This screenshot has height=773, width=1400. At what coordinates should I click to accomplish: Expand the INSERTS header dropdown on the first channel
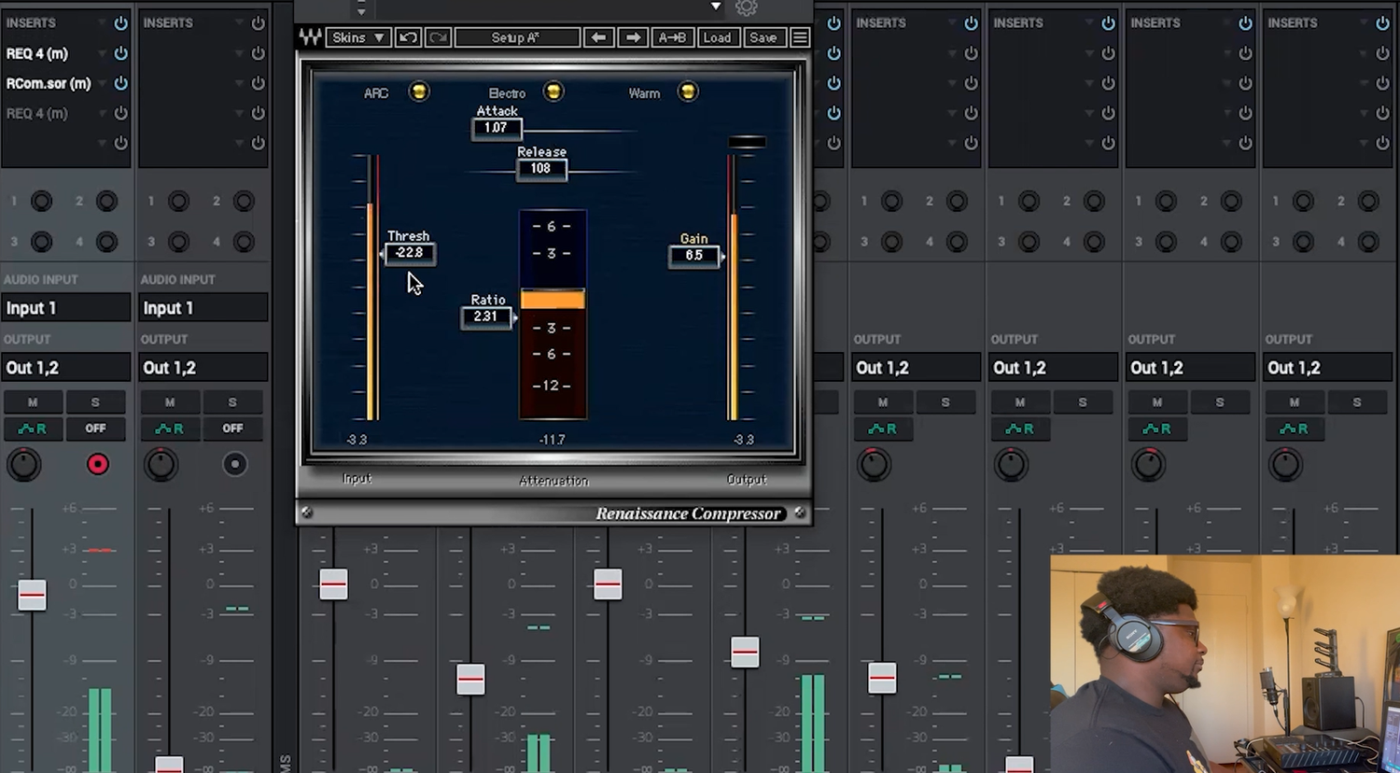point(101,22)
